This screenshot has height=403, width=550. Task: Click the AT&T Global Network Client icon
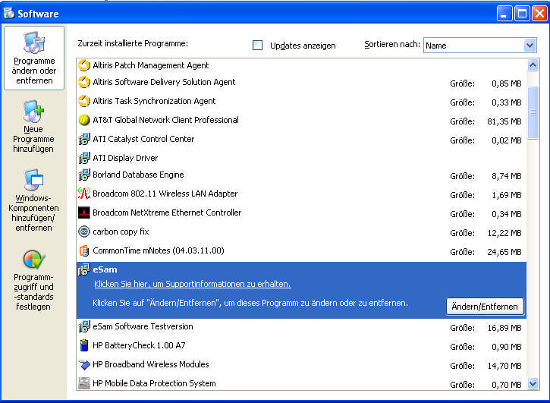(84, 120)
